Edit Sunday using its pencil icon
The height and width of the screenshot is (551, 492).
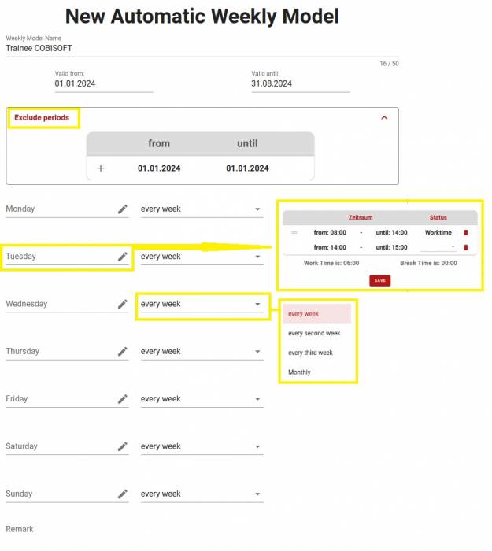[x=123, y=494]
